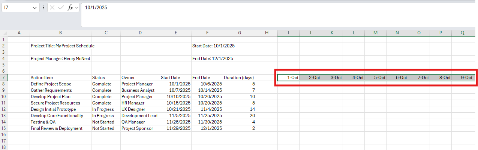Select column B header
The height and width of the screenshot is (150, 478).
[x=60, y=33]
